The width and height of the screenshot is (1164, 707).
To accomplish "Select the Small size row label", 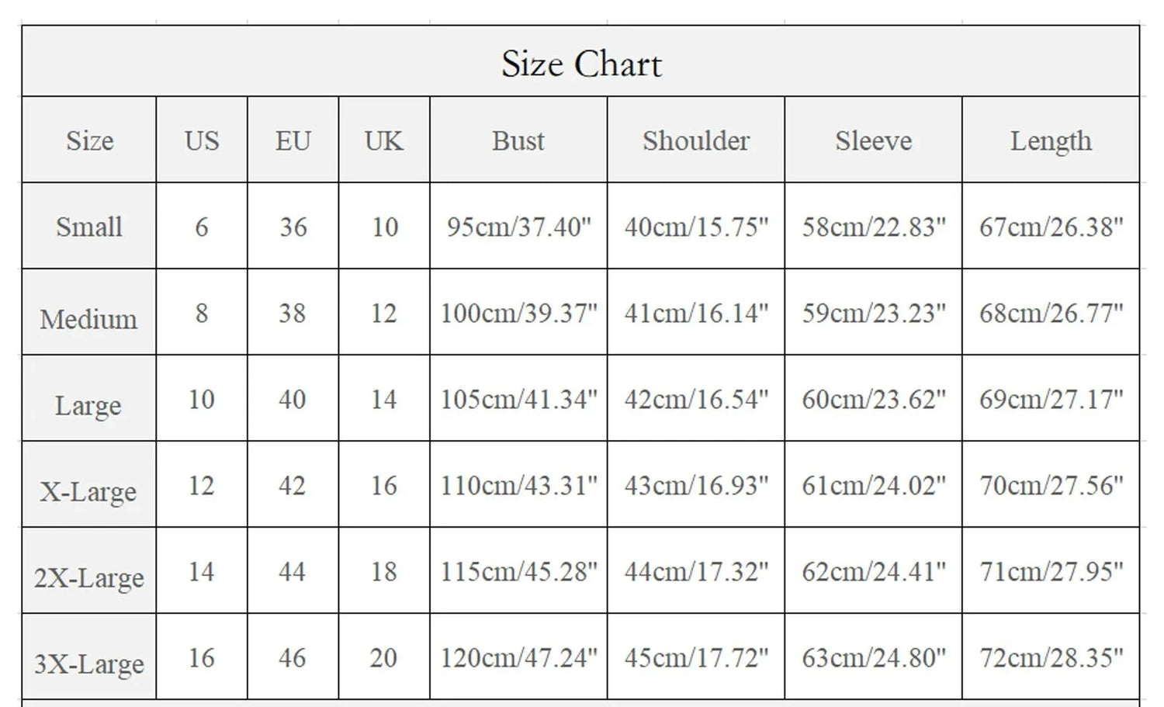I will (89, 227).
